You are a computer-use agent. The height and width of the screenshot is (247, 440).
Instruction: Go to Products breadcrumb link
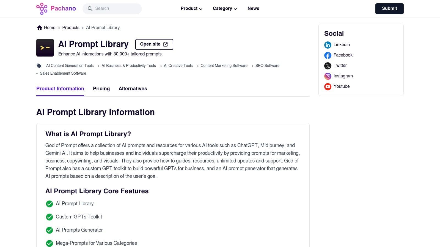click(71, 28)
